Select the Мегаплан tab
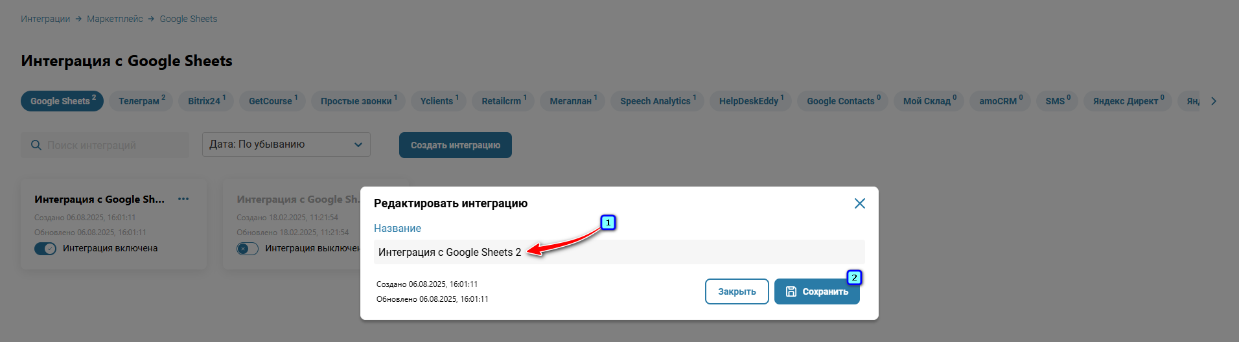1239x342 pixels. [573, 101]
